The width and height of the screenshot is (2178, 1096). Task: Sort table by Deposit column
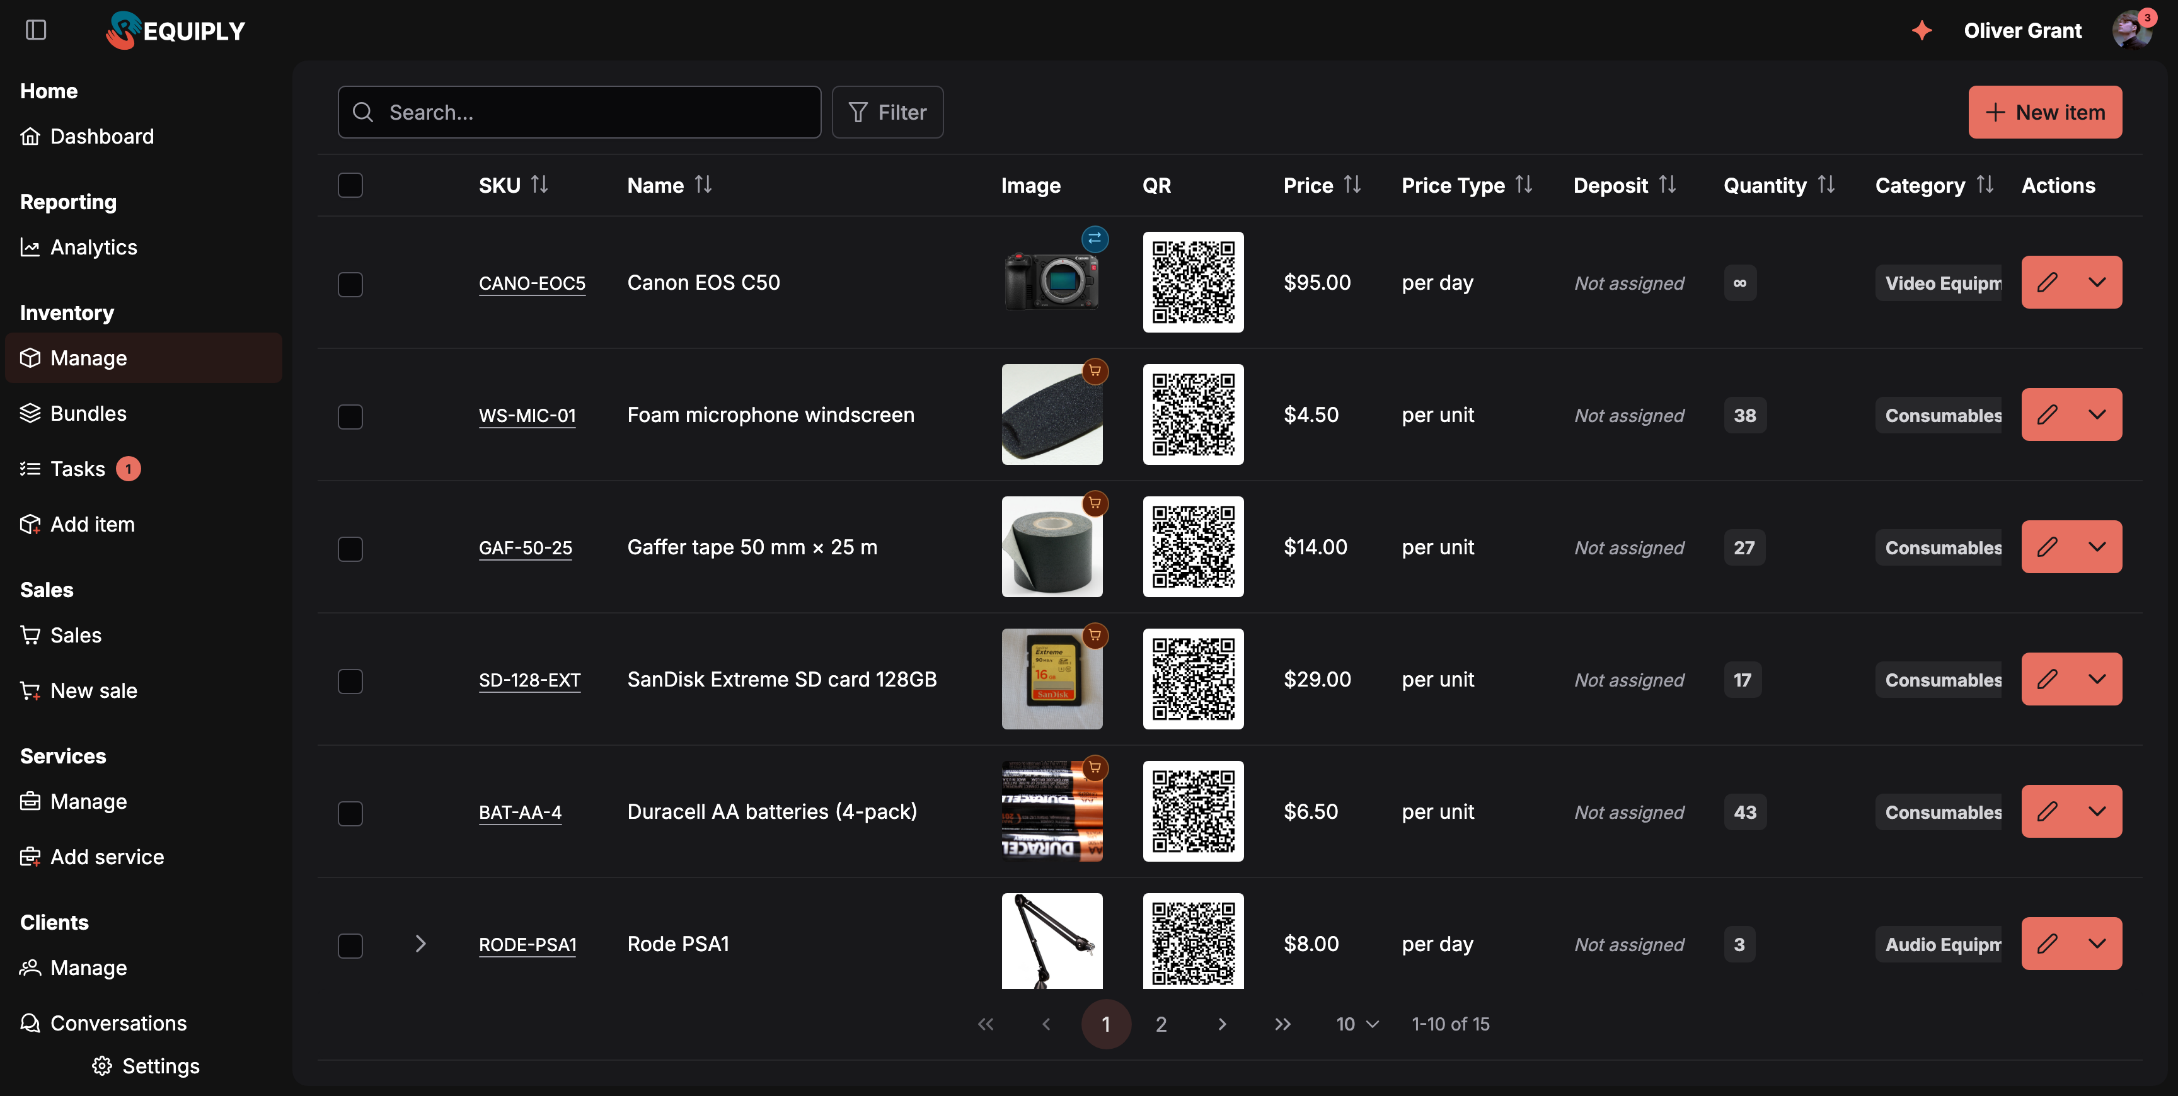(1668, 184)
